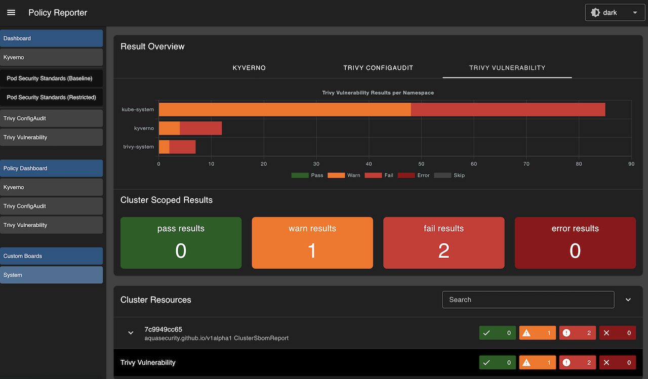The width and height of the screenshot is (648, 379).
Task: Click the warn results card
Action: tap(312, 243)
